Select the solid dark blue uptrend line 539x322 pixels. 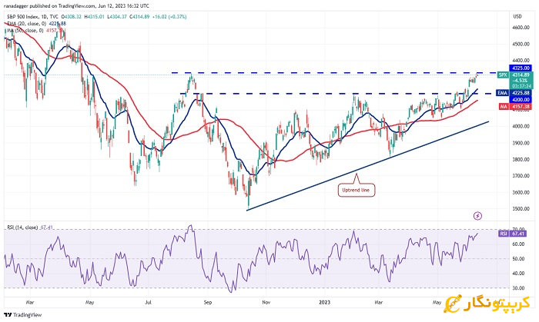368,166
